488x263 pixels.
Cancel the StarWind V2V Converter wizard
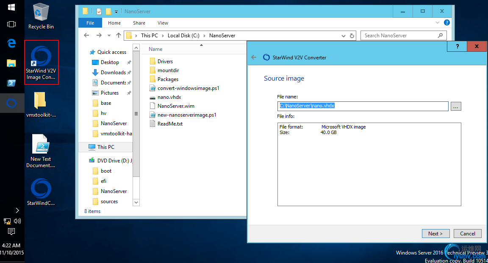click(x=467, y=233)
